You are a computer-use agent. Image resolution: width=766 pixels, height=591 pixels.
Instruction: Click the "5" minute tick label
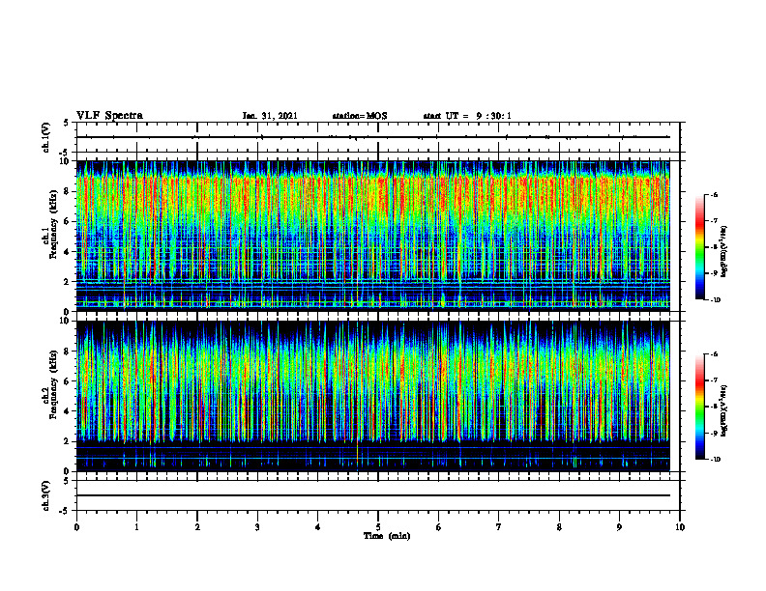[x=378, y=527]
